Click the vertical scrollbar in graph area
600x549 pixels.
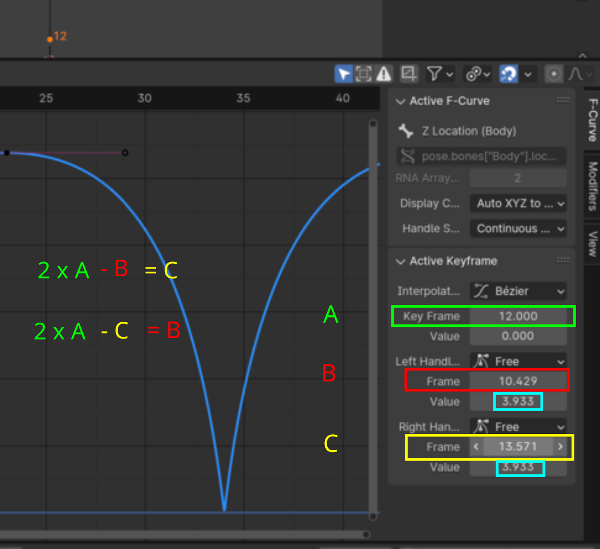click(373, 319)
